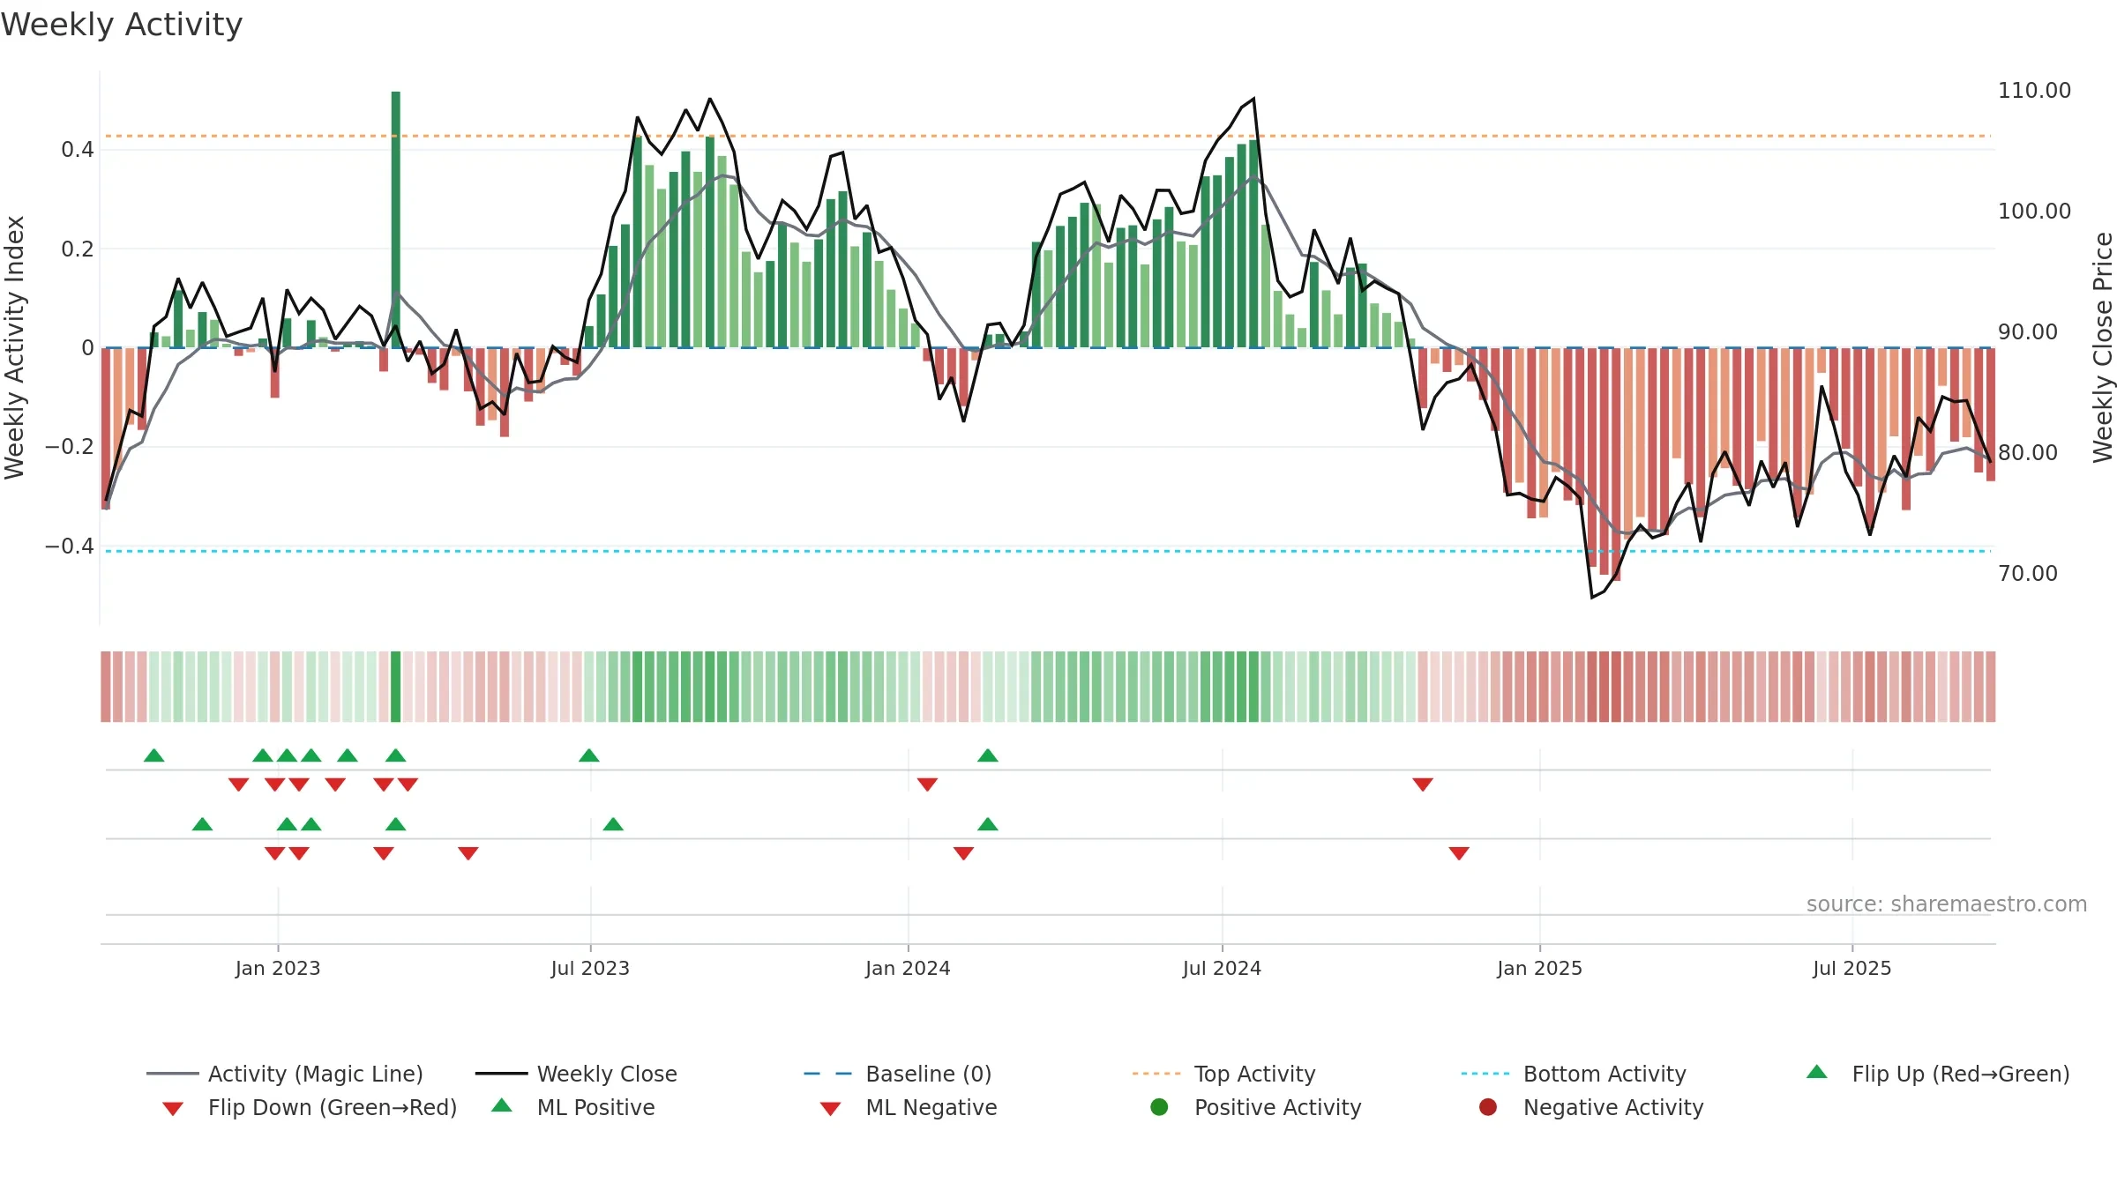The height and width of the screenshot is (1190, 2117).
Task: Click the green Positive Activity legend dot
Action: point(1159,1107)
